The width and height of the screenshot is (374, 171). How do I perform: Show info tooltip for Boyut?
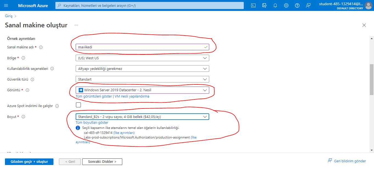click(x=23, y=117)
